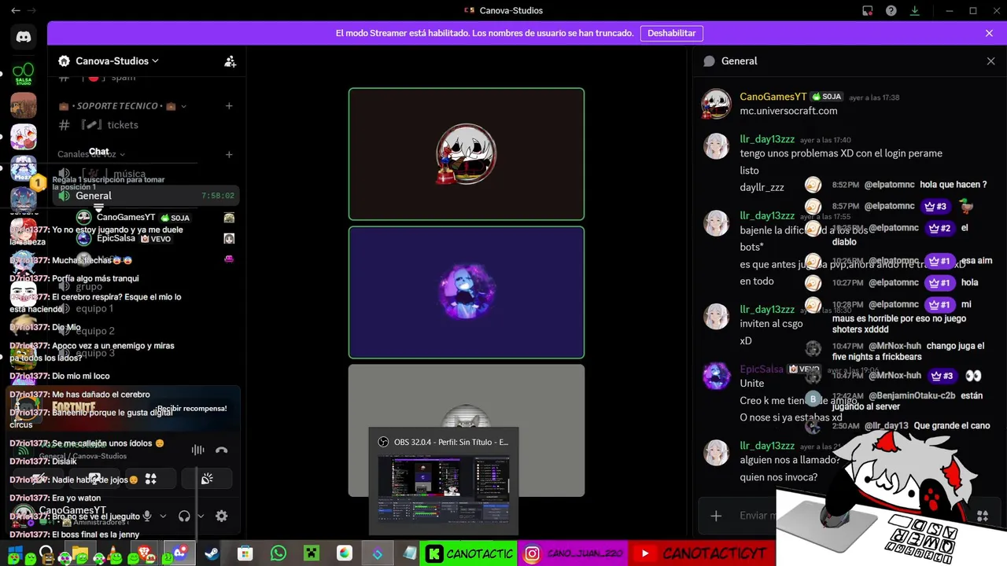Open CanoGamesYT profile in chat
The image size is (1007, 566).
coord(773,97)
